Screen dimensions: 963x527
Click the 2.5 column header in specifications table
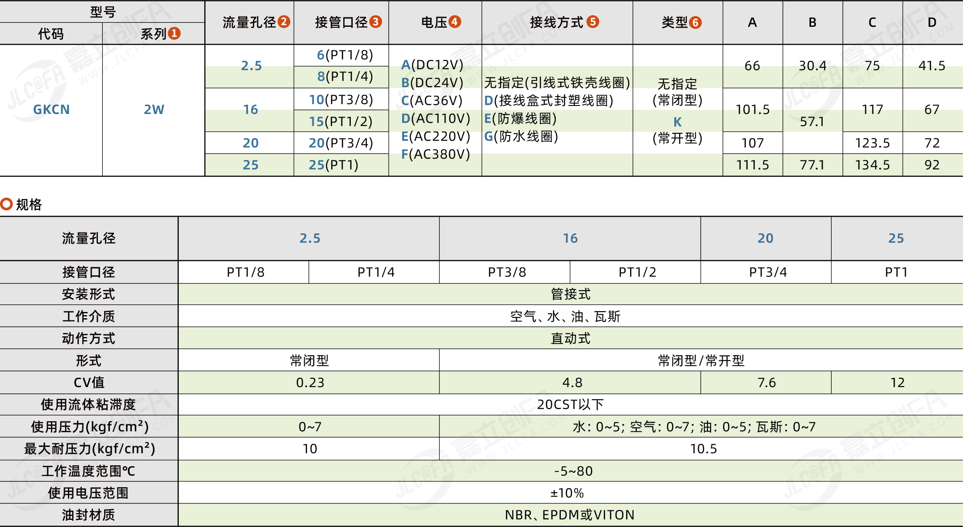coord(310,238)
